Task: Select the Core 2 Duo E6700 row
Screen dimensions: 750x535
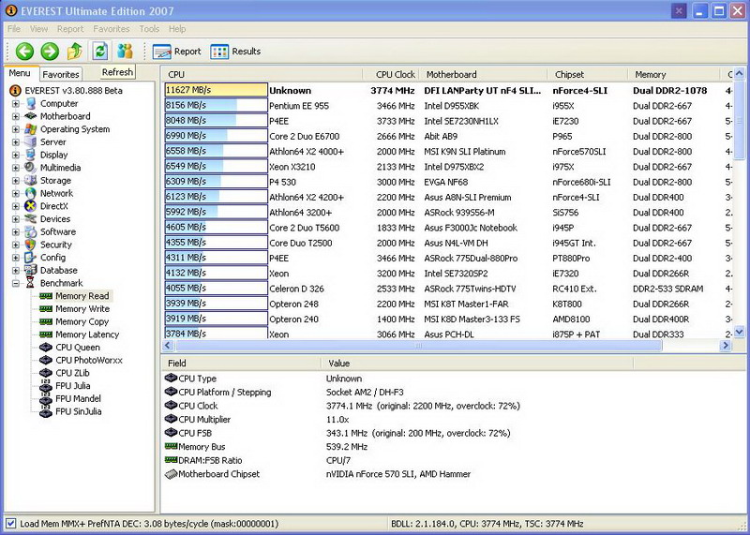Action: click(448, 136)
